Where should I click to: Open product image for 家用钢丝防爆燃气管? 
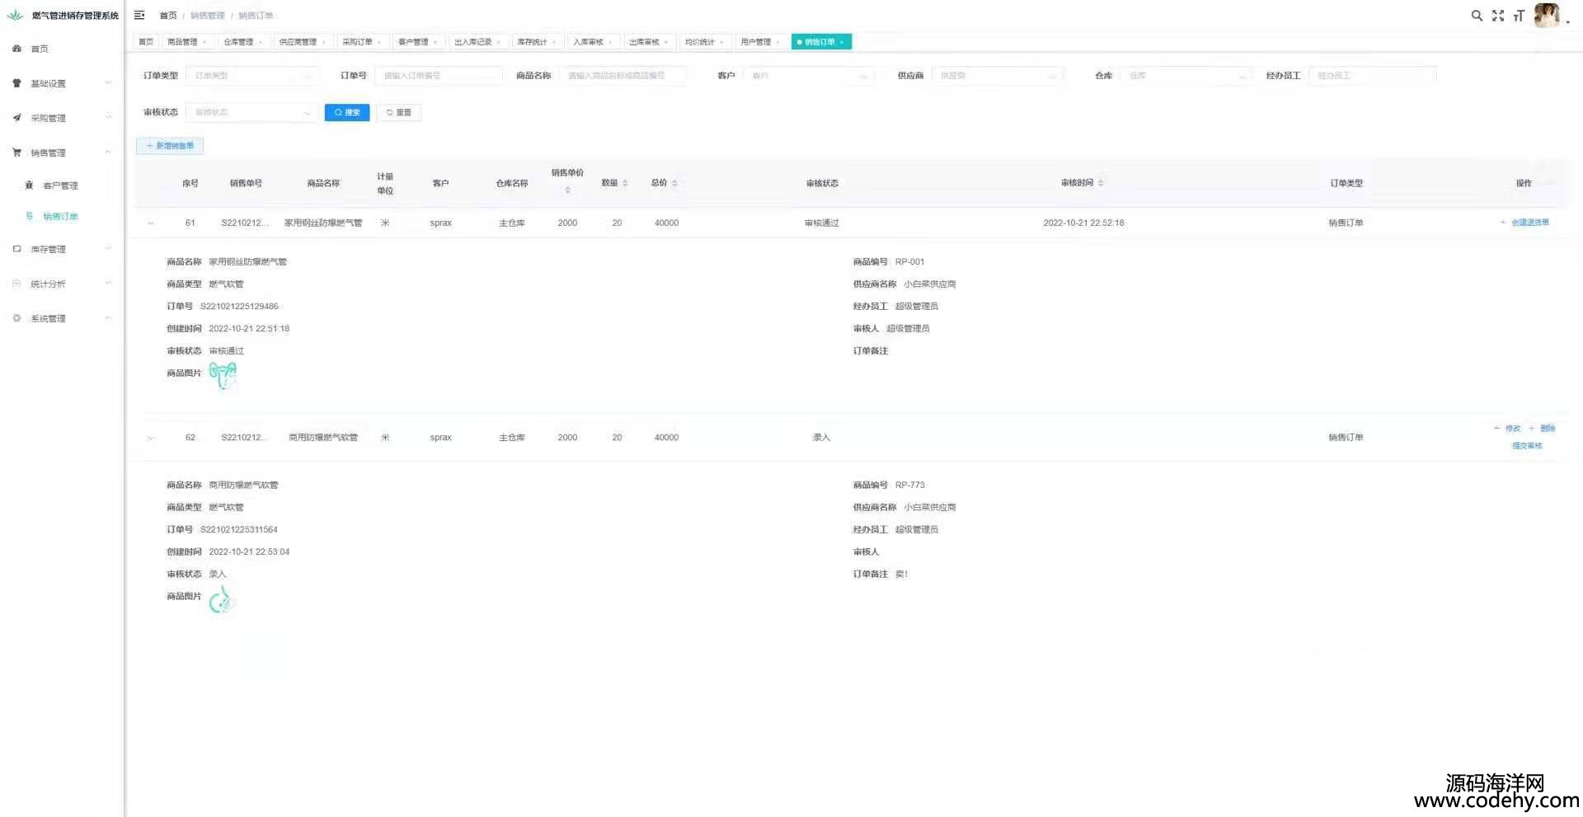tap(223, 376)
